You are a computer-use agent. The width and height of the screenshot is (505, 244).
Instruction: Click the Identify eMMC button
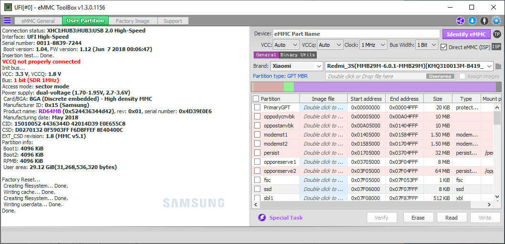point(466,34)
